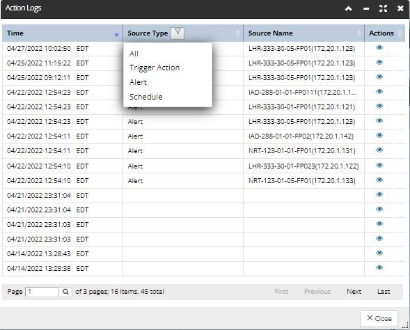
Task: Sort by Time using the down arrow
Action: 117,35
